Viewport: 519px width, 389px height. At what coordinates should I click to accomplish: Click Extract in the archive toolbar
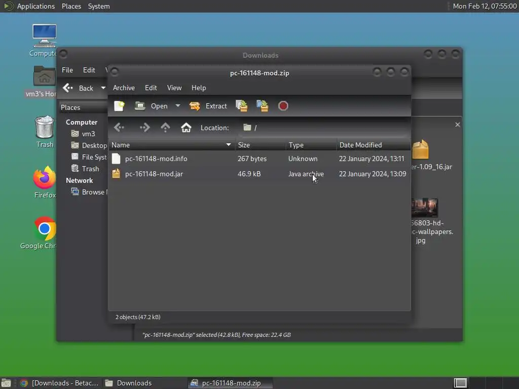click(208, 106)
